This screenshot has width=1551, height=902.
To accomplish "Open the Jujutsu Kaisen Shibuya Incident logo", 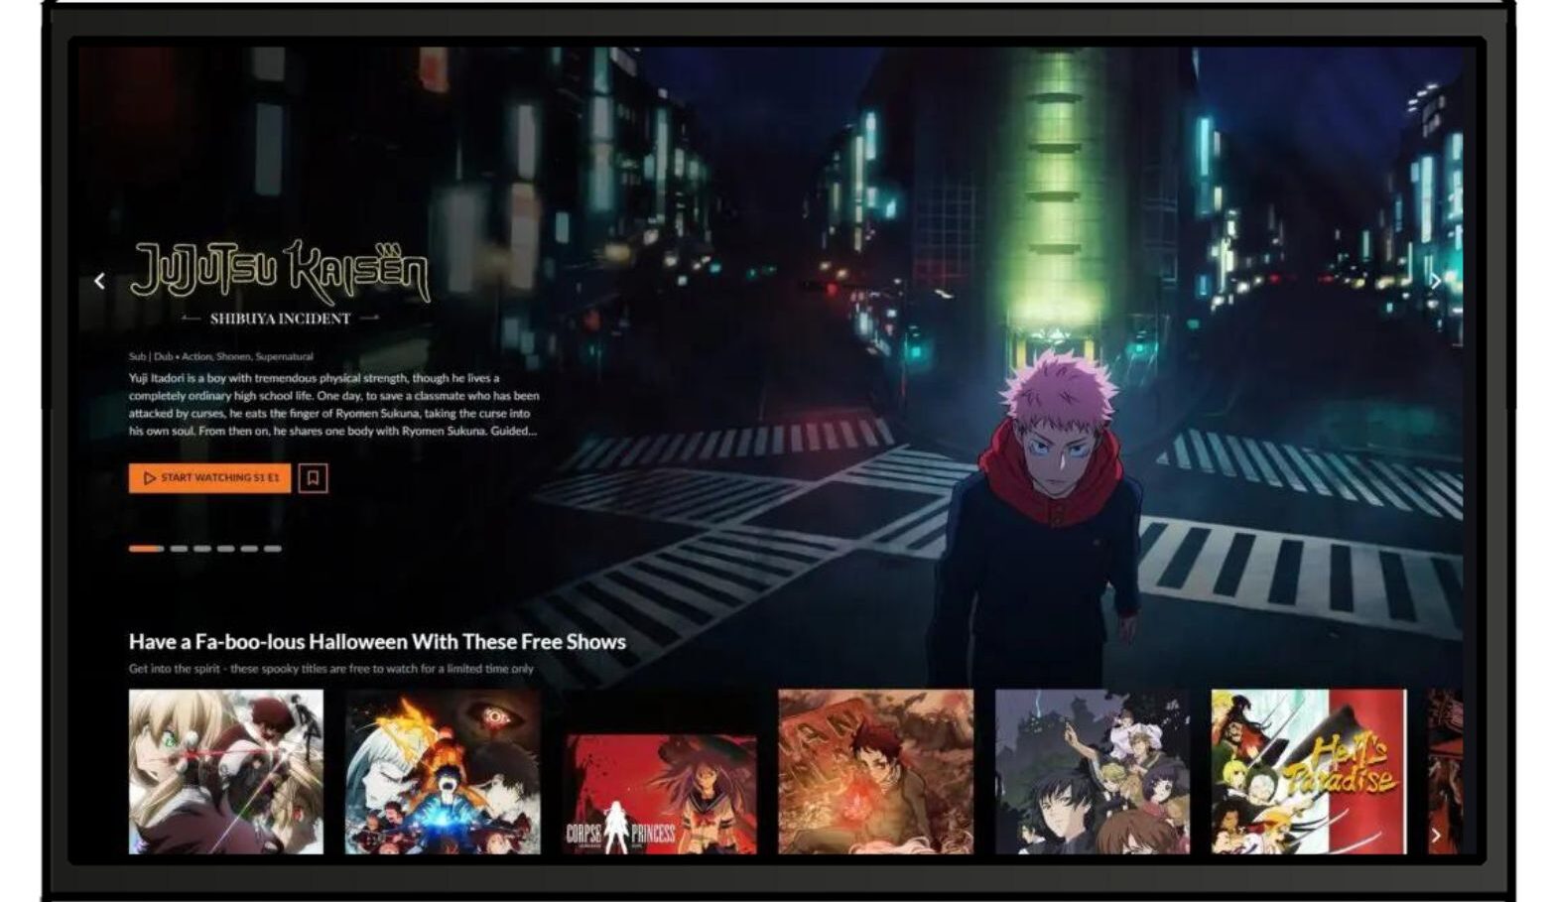I will coord(280,283).
